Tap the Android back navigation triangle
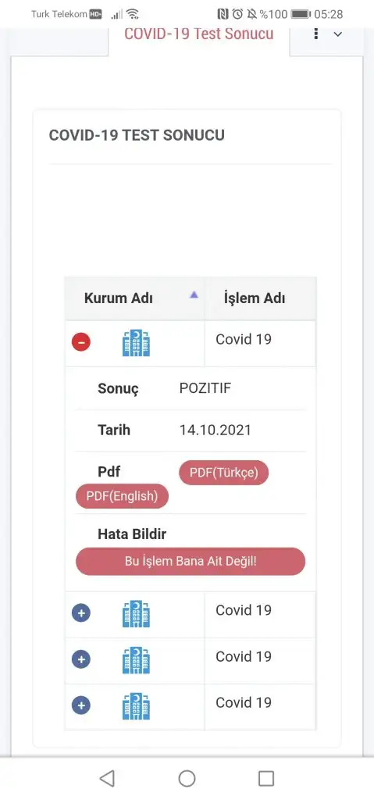 107,779
